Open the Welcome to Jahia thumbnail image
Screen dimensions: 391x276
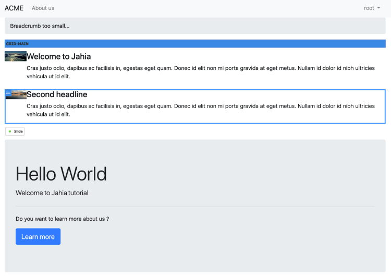pos(16,56)
